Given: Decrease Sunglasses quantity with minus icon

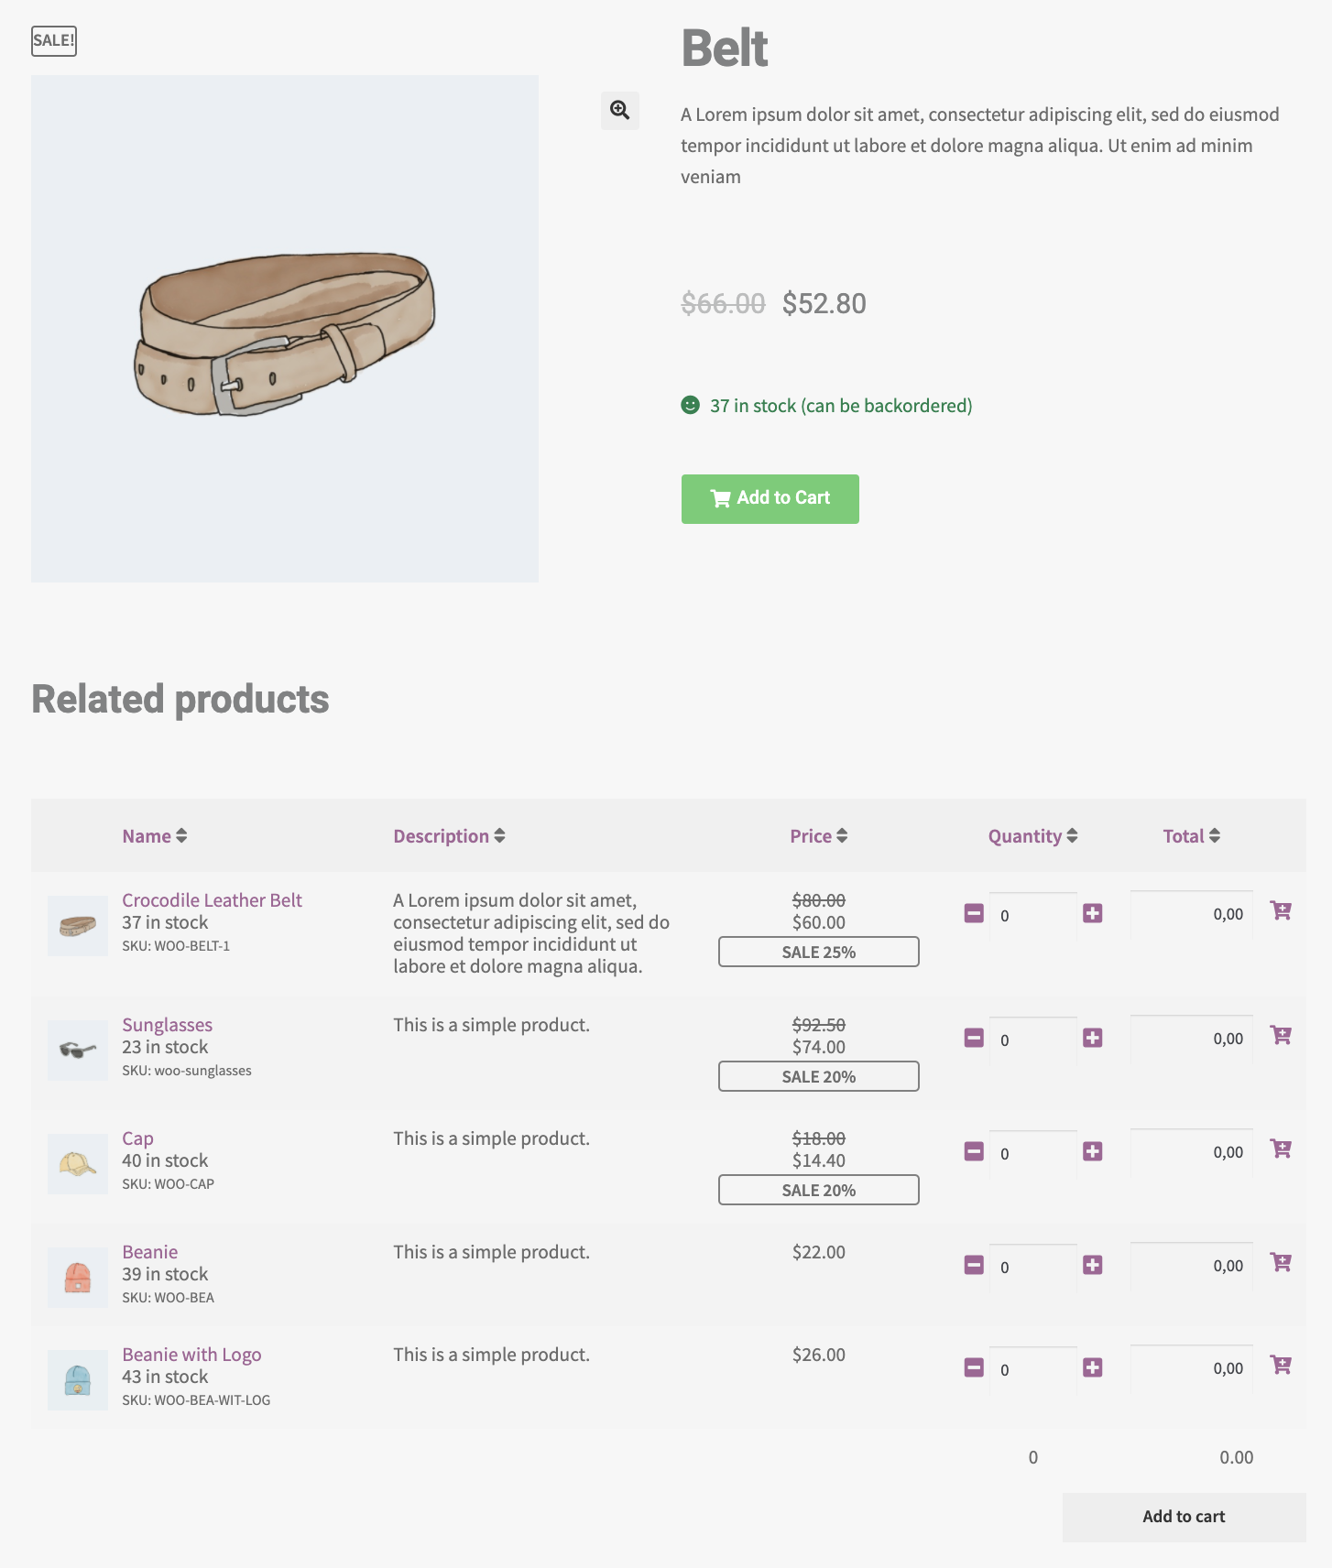Looking at the screenshot, I should tap(974, 1038).
